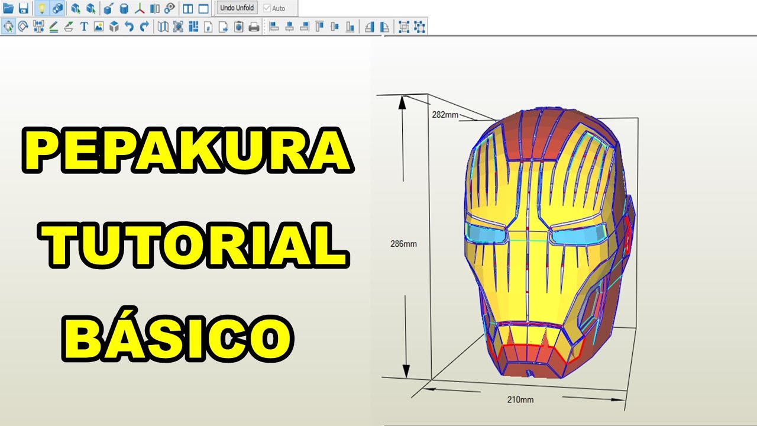The width and height of the screenshot is (757, 426).
Task: Select the move parts tool icon
Action: click(8, 26)
